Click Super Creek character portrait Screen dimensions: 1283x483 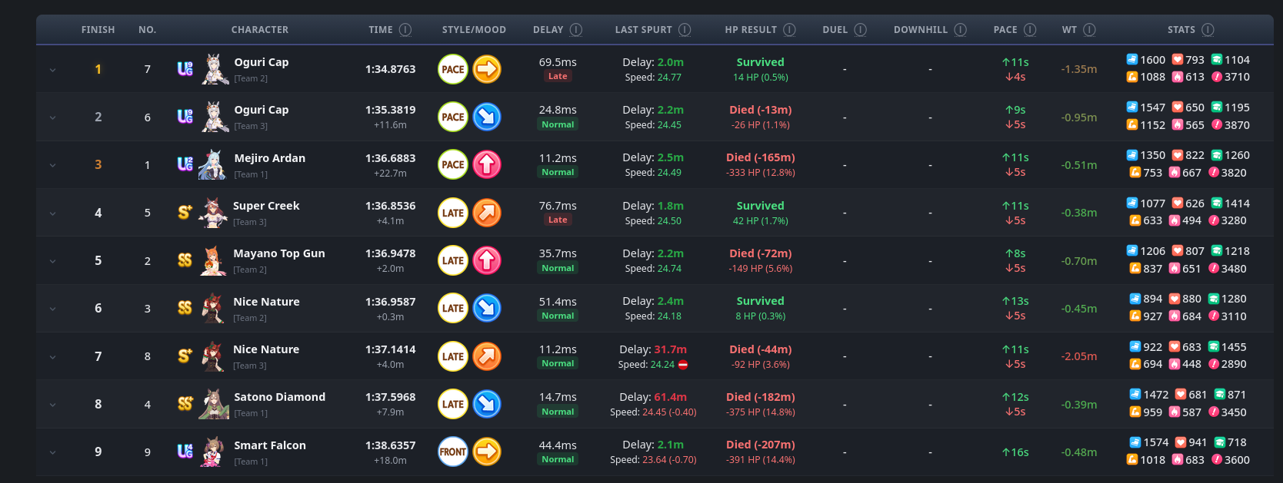[213, 213]
